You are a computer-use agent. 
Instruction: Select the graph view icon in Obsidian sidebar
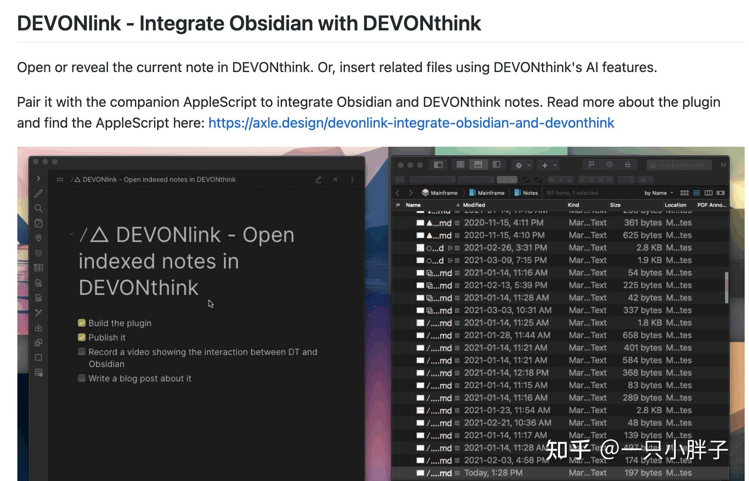pos(38,313)
